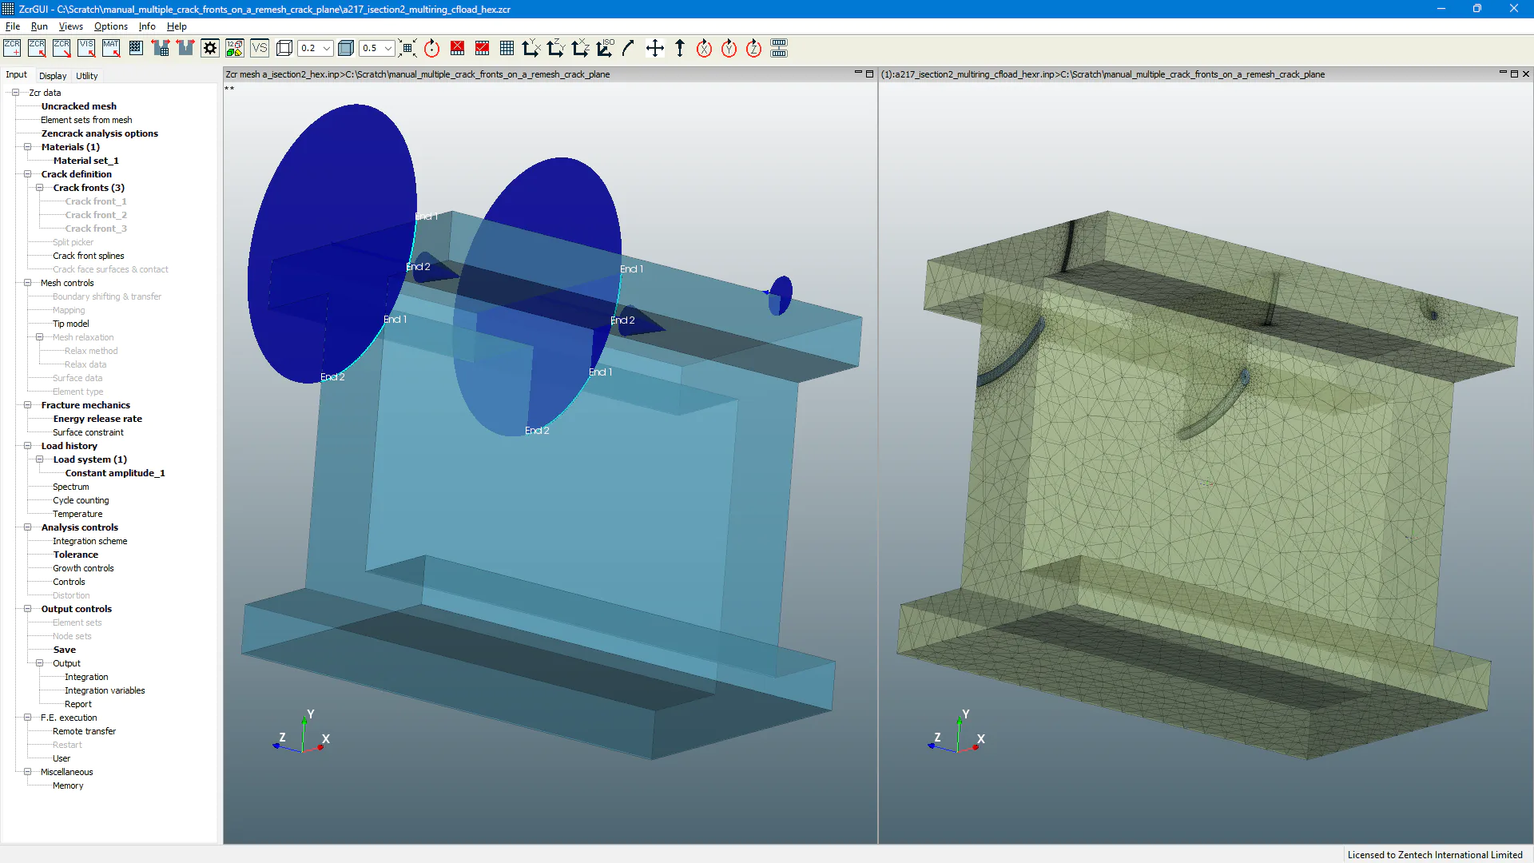Select the Input tab
The image size is (1534, 863).
(17, 74)
